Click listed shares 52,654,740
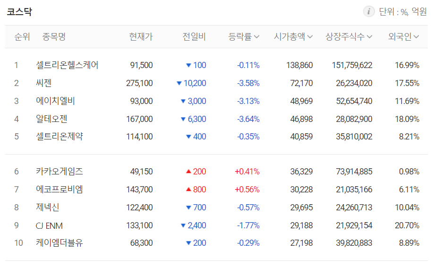433x268 pixels. point(354,101)
